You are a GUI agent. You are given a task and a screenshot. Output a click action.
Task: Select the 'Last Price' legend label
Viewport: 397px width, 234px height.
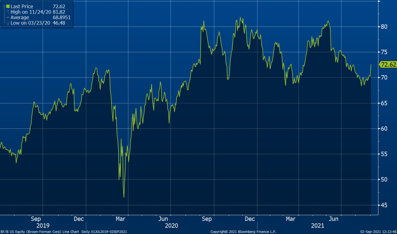(22, 6)
